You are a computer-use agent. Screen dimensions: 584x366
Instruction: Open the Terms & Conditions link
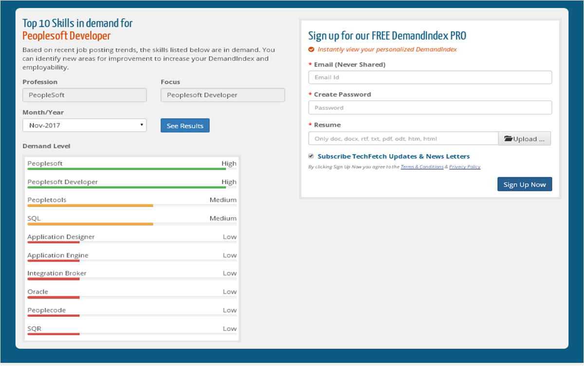coord(422,167)
